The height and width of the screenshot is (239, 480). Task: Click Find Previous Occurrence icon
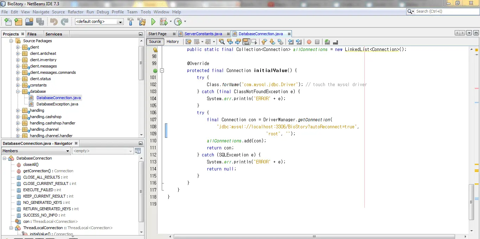click(x=230, y=42)
